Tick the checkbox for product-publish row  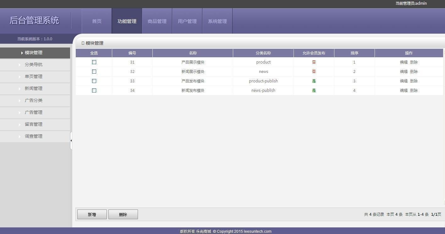tap(94, 81)
